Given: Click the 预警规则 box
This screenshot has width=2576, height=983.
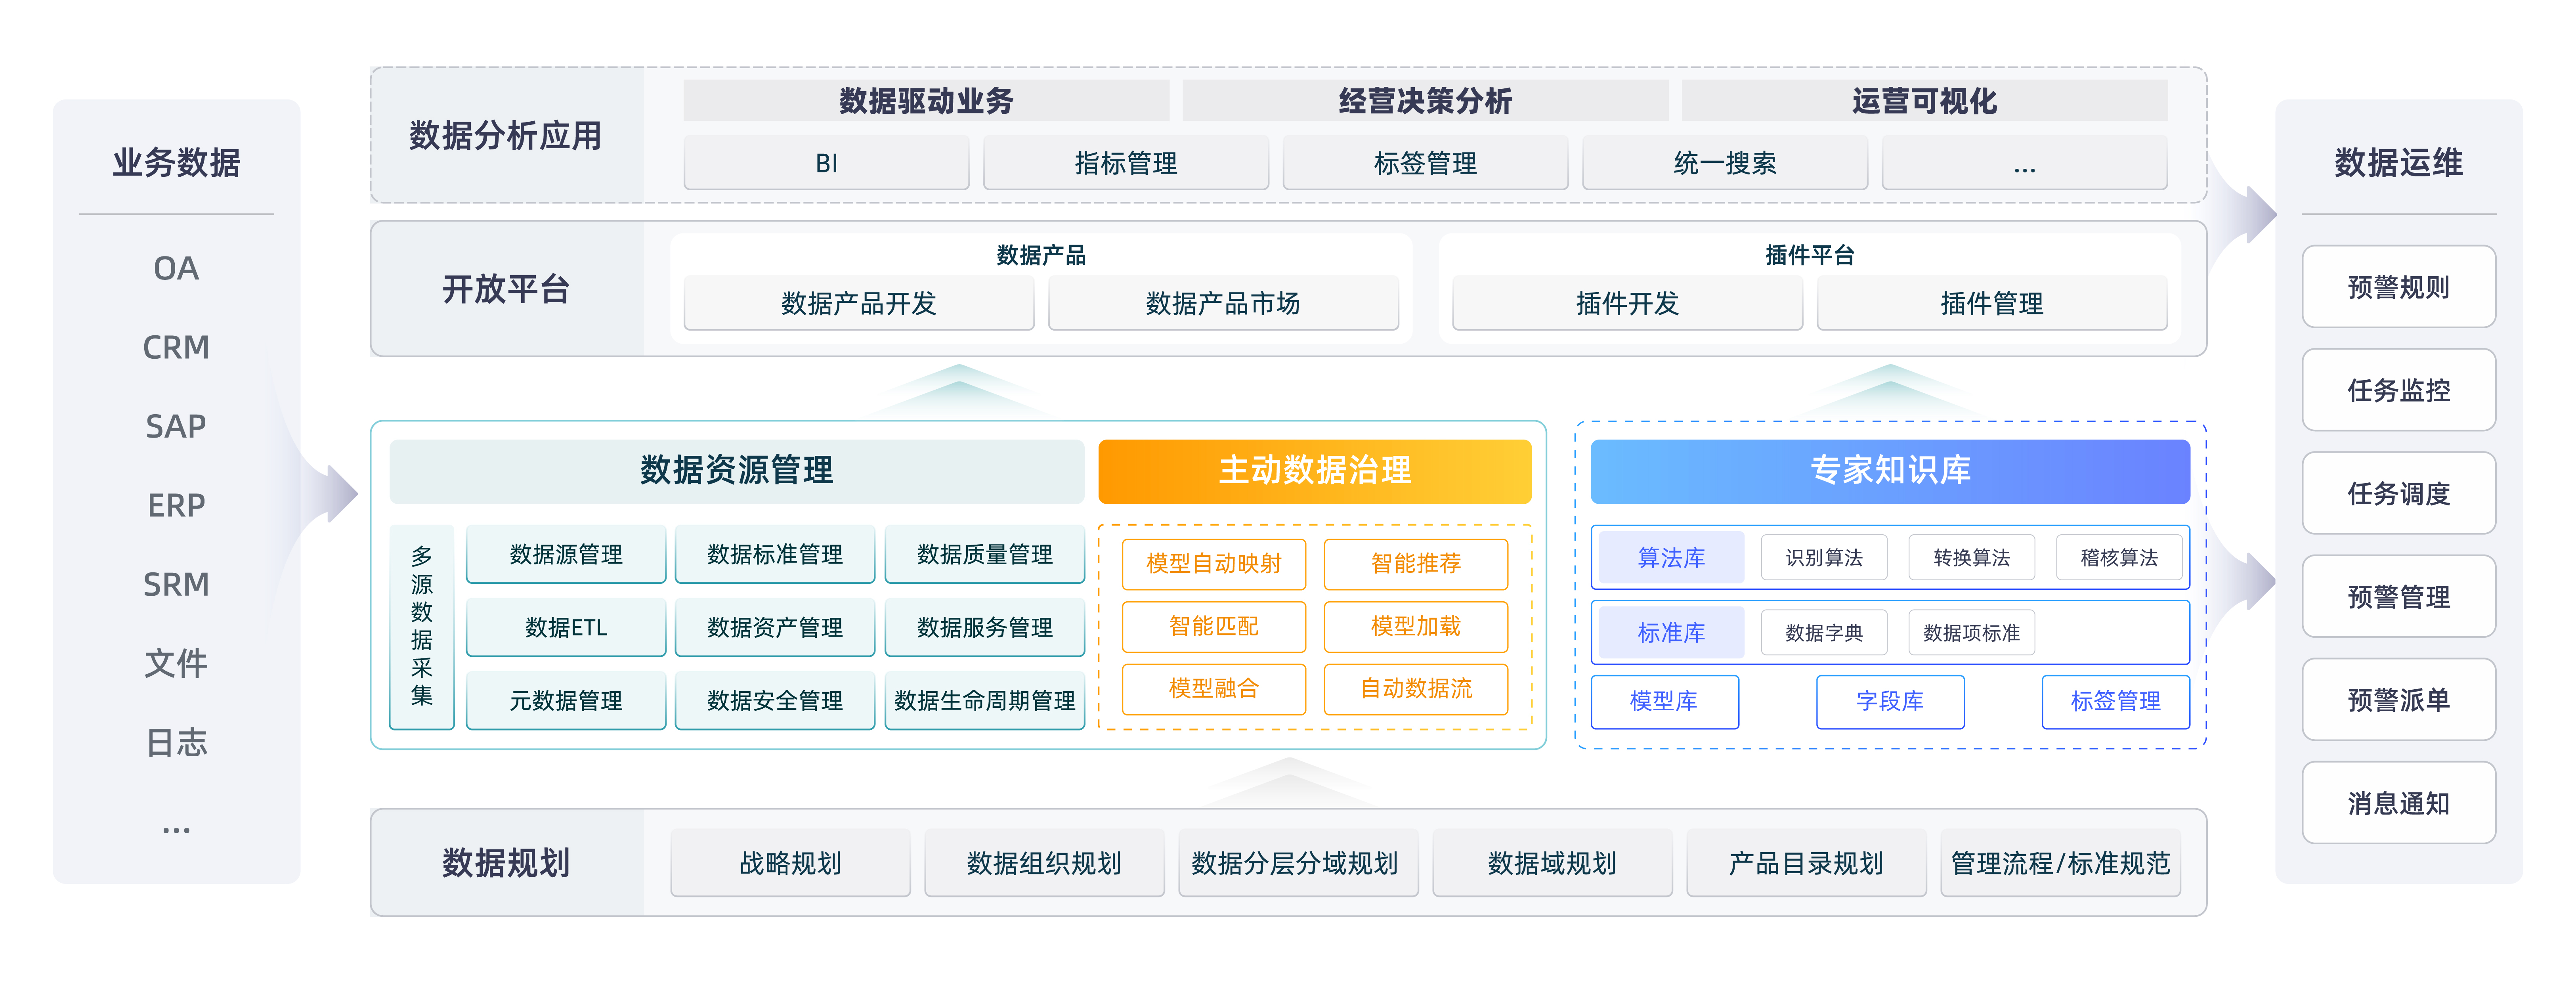Looking at the screenshot, I should [x=2398, y=287].
